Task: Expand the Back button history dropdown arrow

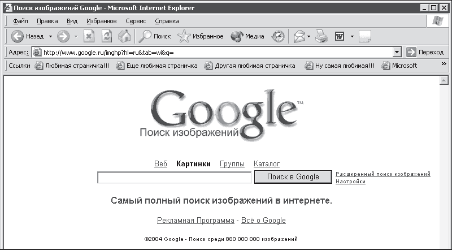Action: [x=50, y=37]
